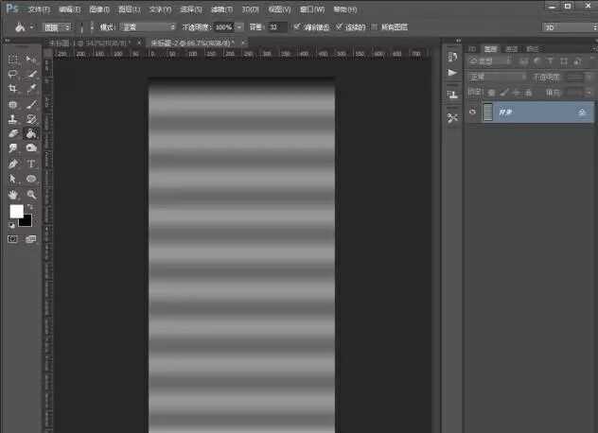The image size is (598, 433).
Task: Toggle the contiguous (连续的) checkbox
Action: [x=340, y=26]
